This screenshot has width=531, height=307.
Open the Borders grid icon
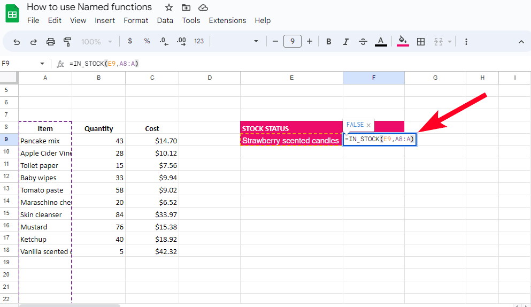pos(421,42)
